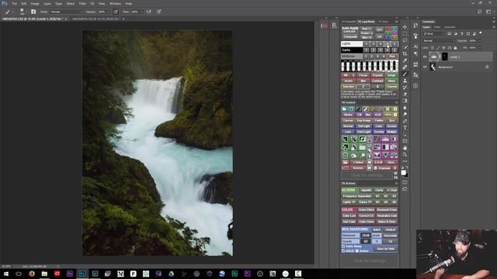Select the Move tool
The height and width of the screenshot is (279, 497).
tap(405, 27)
